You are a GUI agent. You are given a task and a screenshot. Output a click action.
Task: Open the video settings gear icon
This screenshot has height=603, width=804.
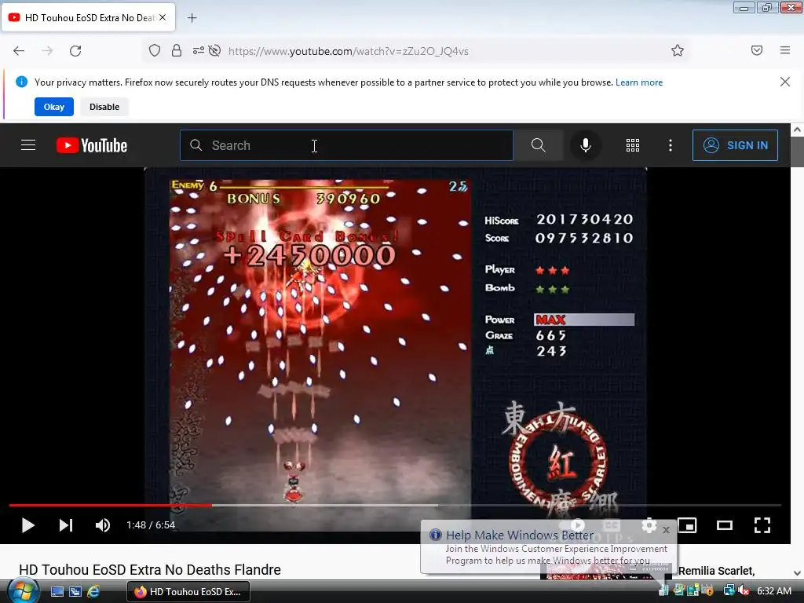point(649,525)
